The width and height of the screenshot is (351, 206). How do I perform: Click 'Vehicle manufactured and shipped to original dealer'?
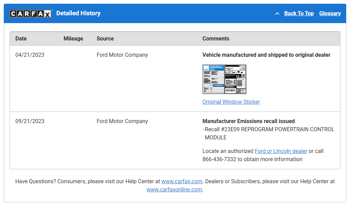266,55
